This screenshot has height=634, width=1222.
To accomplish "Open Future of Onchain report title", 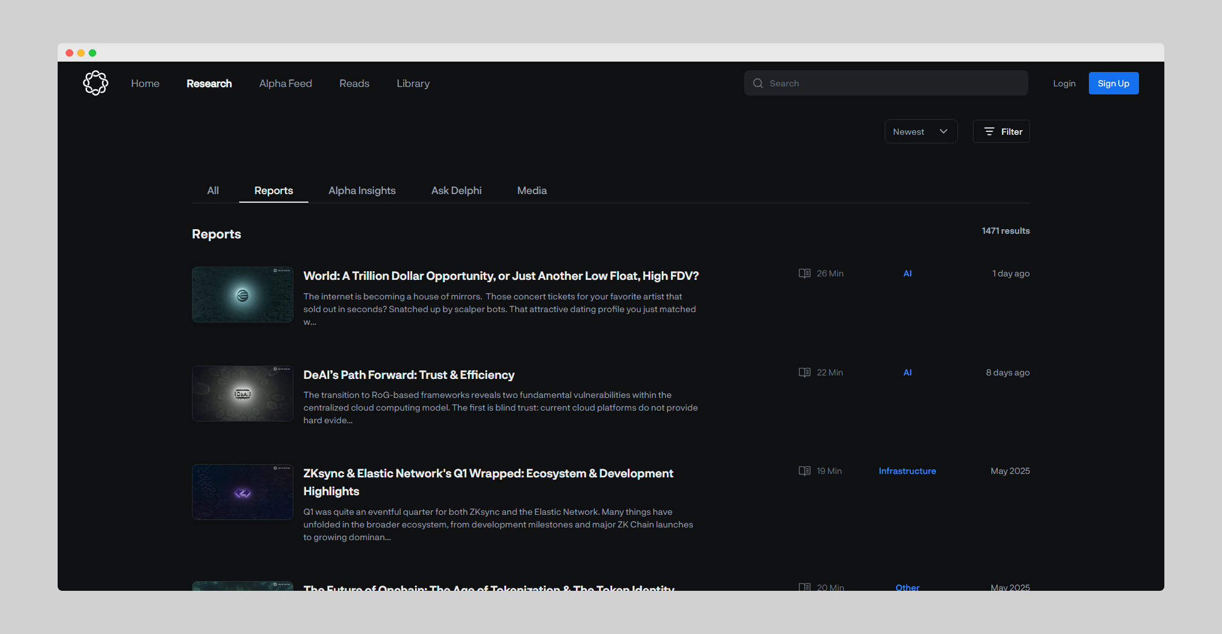I will [x=489, y=587].
